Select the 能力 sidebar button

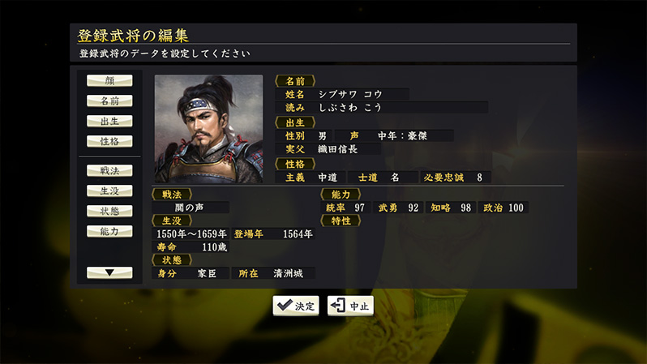[109, 231]
